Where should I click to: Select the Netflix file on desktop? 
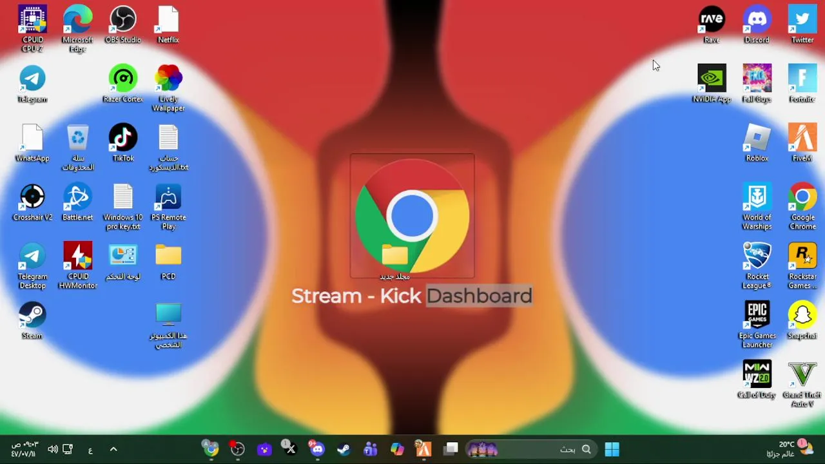point(168,24)
